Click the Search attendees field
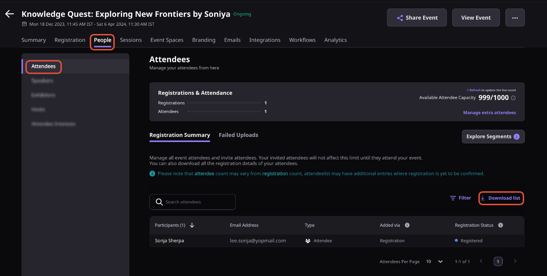Viewport: 547px width, 276px height. point(192,202)
